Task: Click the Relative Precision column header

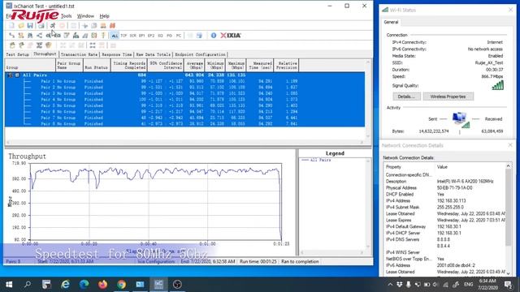Action: pos(287,65)
